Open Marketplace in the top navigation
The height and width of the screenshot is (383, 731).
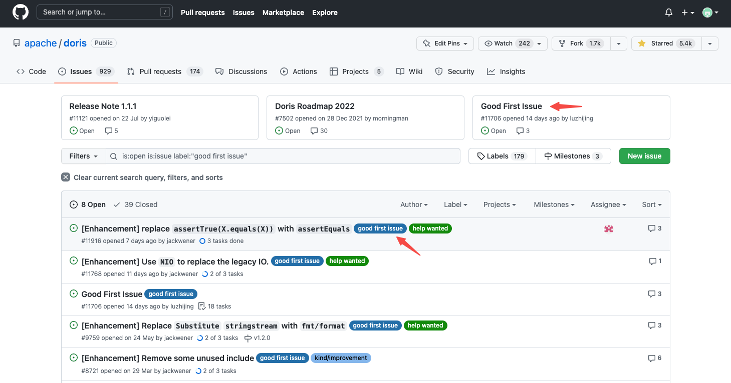(283, 12)
